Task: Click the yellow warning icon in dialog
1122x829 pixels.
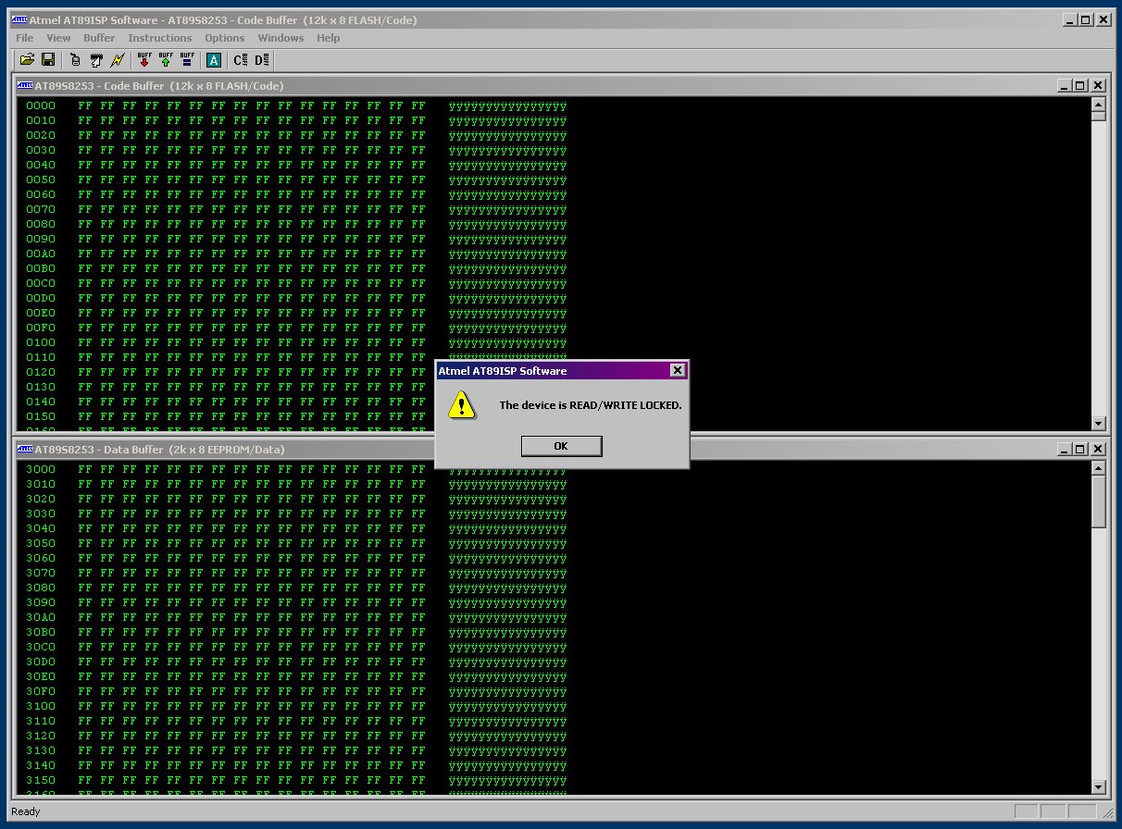Action: (461, 404)
